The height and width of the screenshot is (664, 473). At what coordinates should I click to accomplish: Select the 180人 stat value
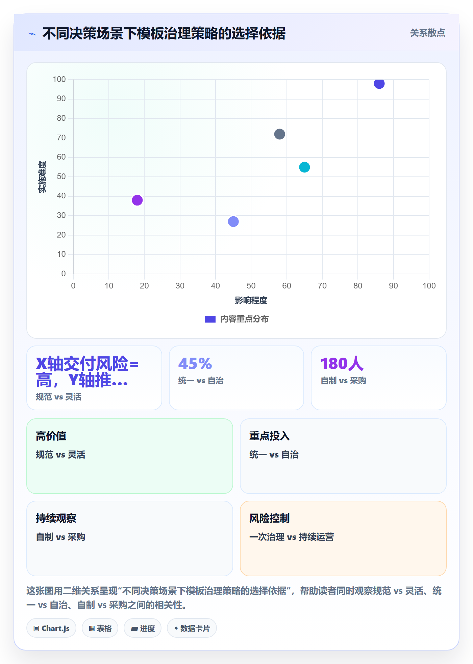point(342,364)
